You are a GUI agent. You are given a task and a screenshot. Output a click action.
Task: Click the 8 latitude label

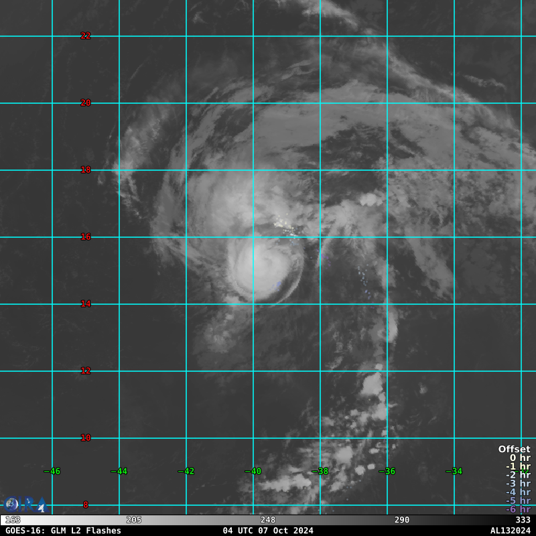coord(86,505)
